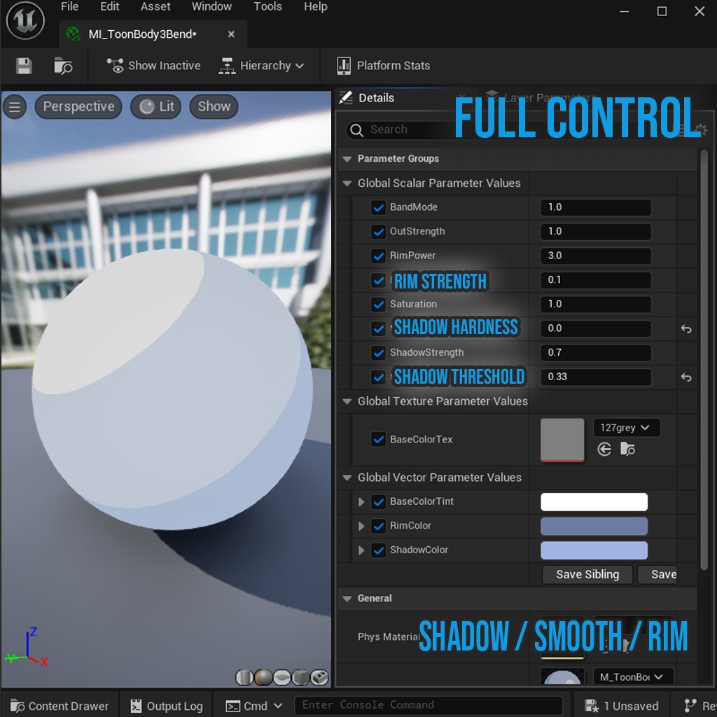Click the Save Sibling button

click(x=587, y=574)
